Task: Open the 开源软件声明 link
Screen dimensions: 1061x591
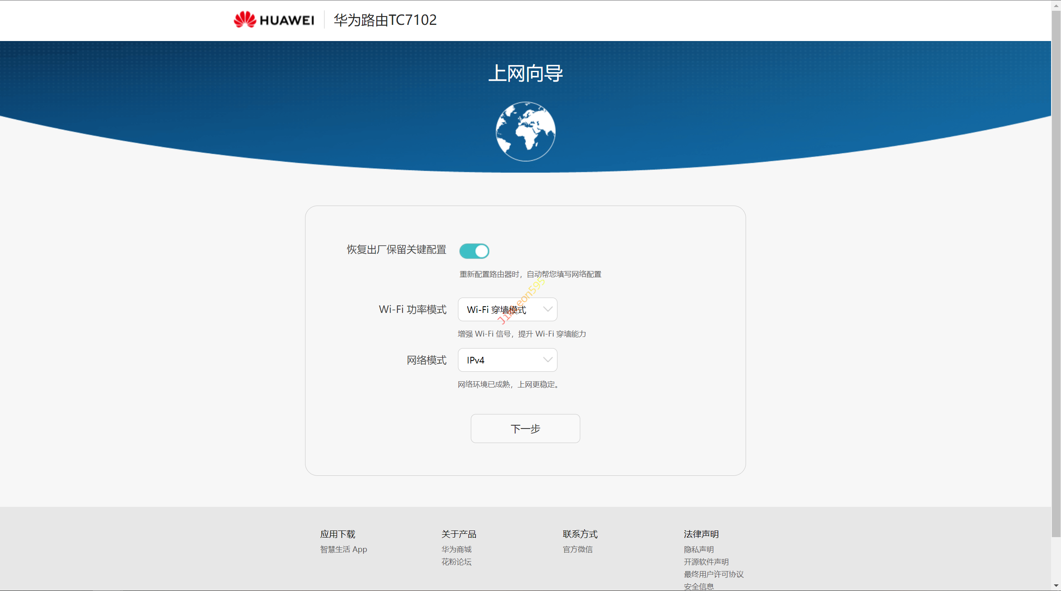Action: click(x=706, y=562)
